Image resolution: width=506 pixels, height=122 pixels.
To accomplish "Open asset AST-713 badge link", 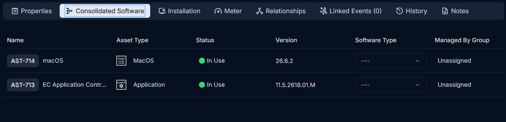I will coord(23,85).
